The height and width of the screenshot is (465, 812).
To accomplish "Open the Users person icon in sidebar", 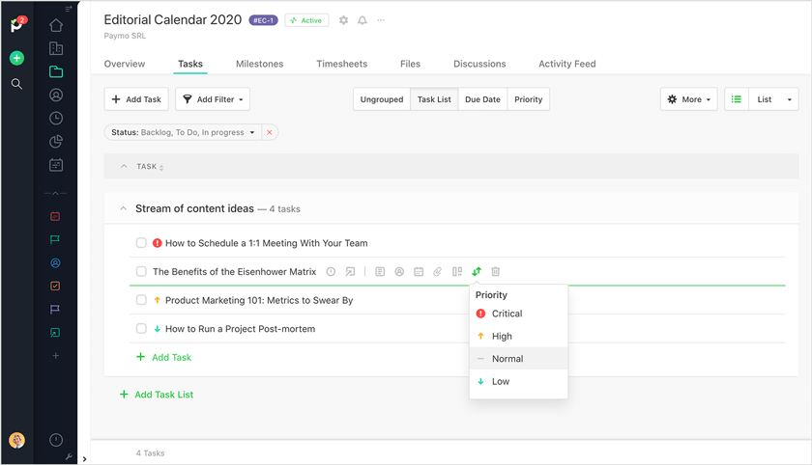I will point(56,96).
